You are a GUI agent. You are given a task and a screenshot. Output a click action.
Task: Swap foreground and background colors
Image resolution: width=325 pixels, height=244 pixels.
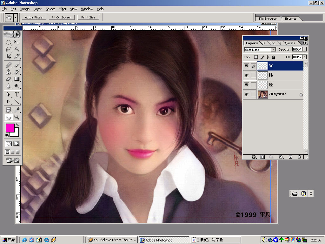tap(17, 125)
